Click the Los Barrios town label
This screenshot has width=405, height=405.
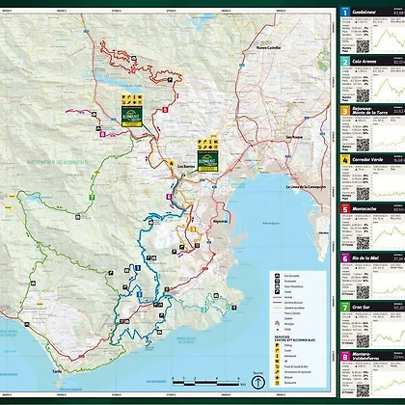click(185, 167)
